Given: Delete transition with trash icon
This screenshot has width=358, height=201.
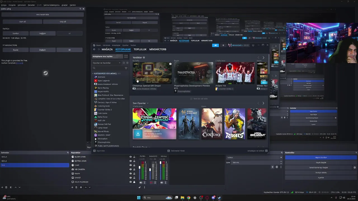Looking at the screenshot, I should 277,167.
